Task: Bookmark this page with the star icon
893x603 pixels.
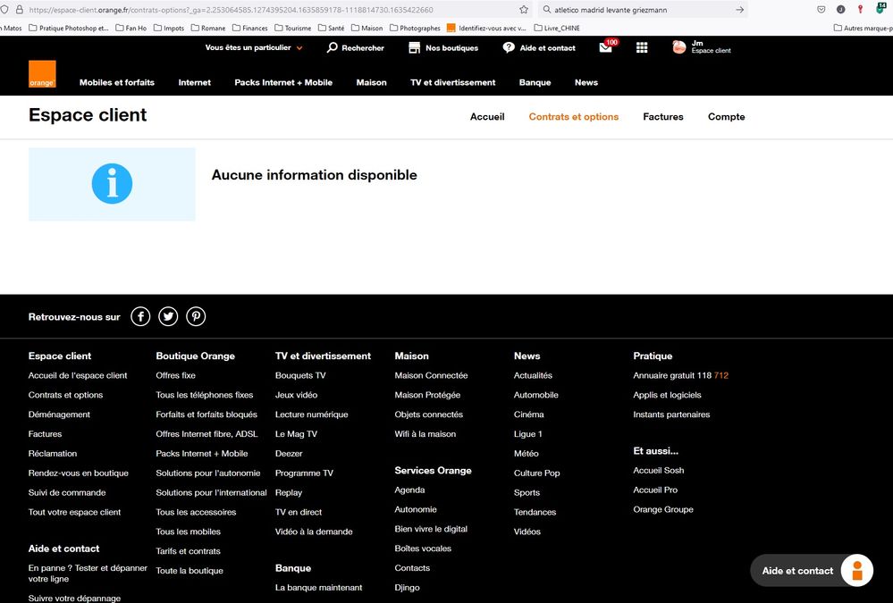Action: (524, 10)
